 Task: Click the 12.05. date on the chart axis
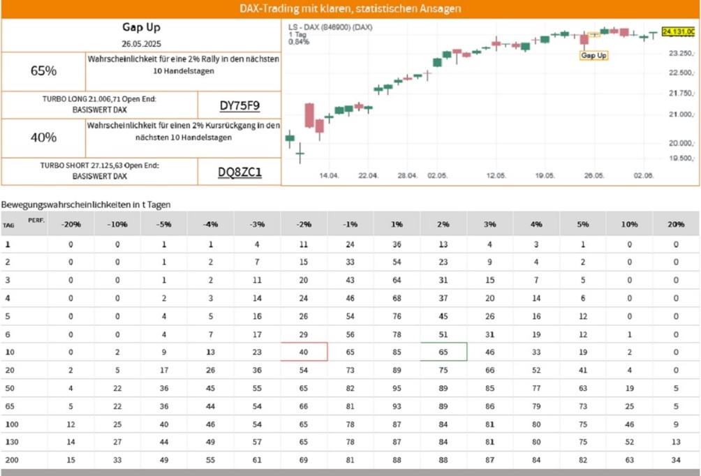coord(496,176)
